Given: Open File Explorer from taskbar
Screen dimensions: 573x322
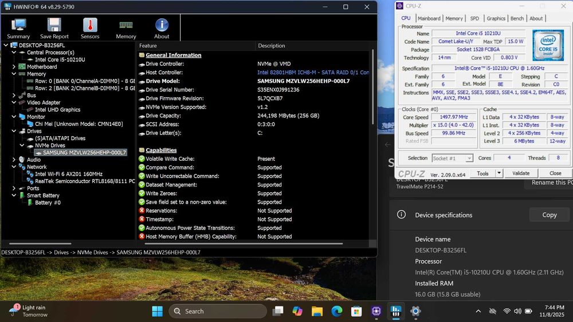Looking at the screenshot, I should click(x=317, y=311).
